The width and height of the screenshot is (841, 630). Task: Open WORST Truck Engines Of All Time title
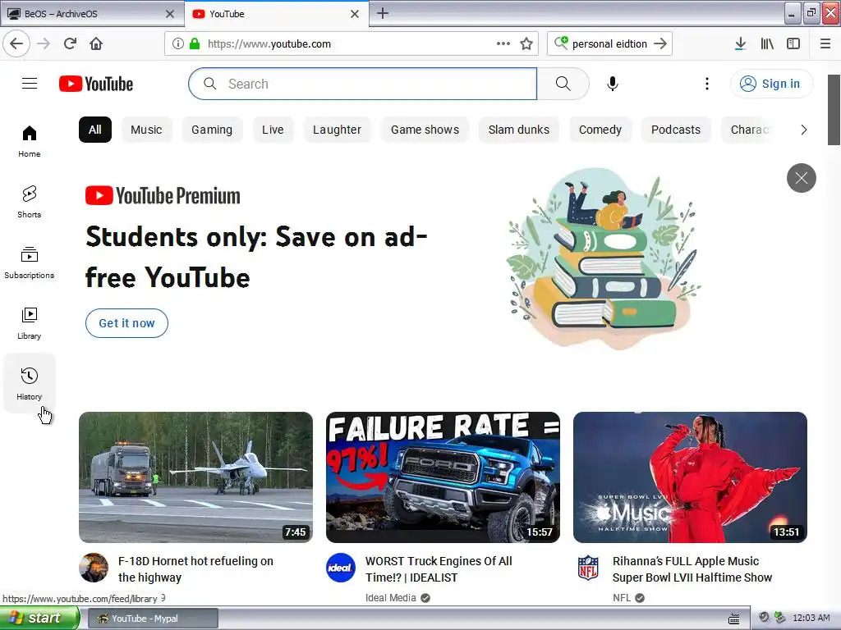click(x=439, y=569)
